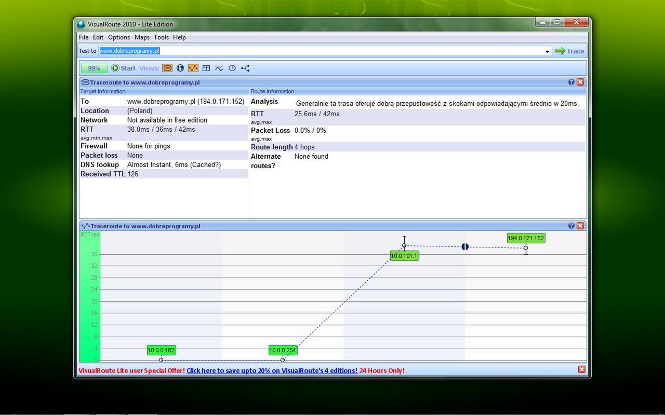Open the response time clock view
Viewport: 665px width, 415px height.
coord(232,68)
